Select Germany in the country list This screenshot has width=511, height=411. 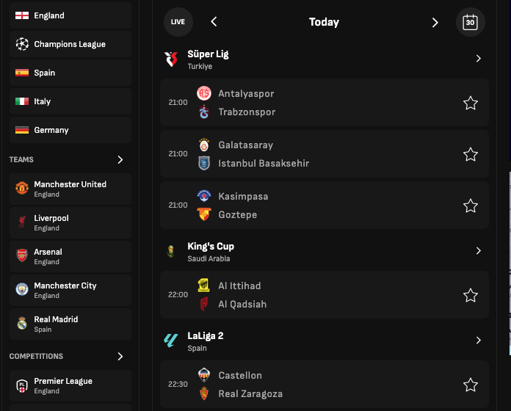point(70,130)
